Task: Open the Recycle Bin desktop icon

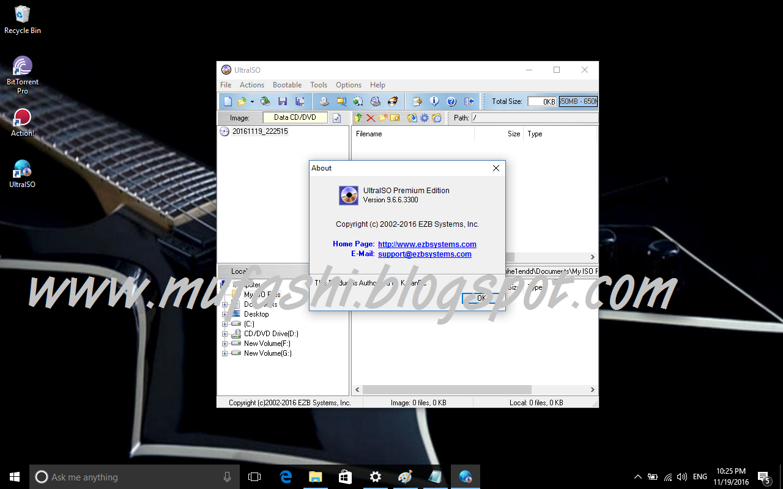Action: tap(23, 20)
